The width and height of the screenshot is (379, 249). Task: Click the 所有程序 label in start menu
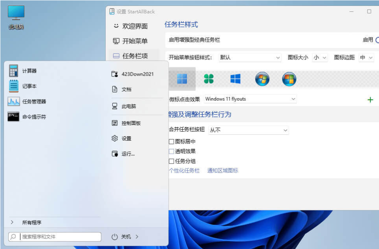(x=32, y=223)
